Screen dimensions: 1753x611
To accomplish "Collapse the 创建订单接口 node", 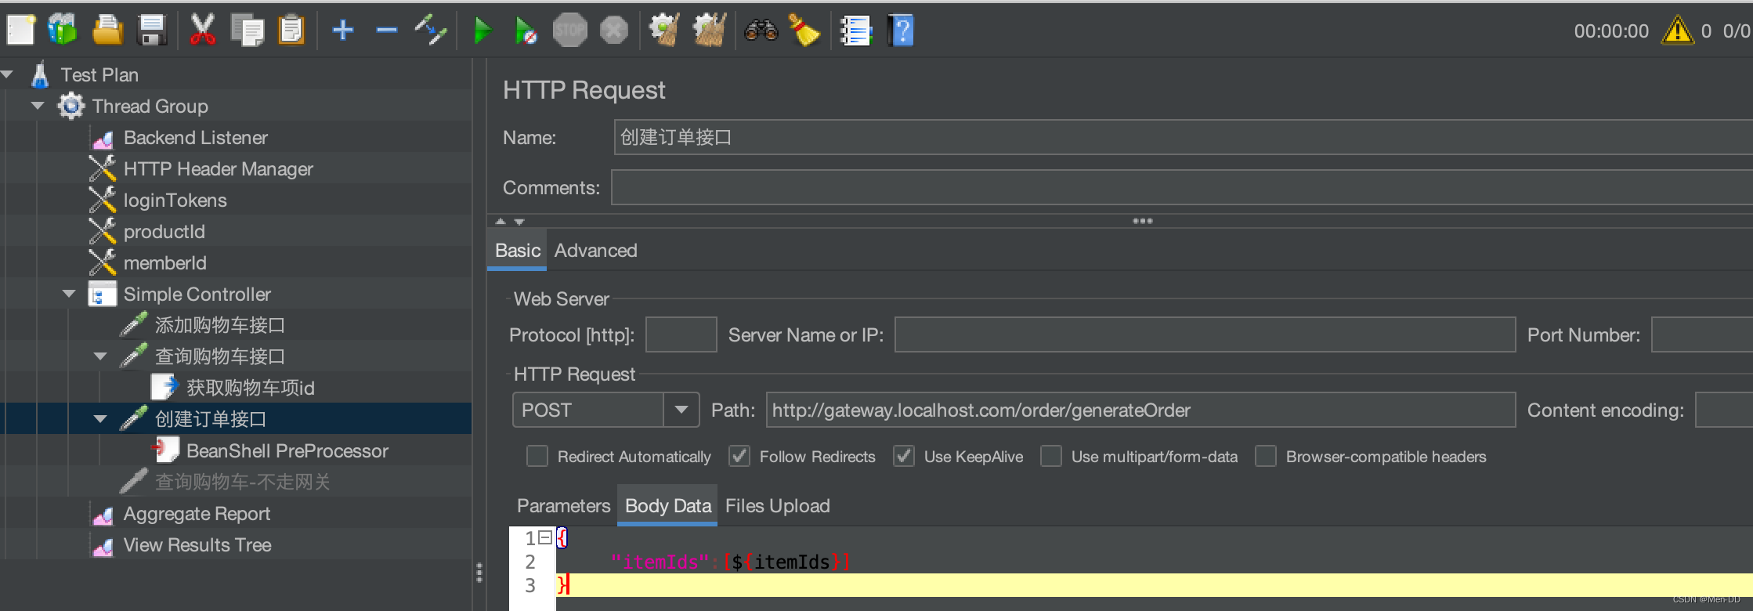I will pos(100,419).
